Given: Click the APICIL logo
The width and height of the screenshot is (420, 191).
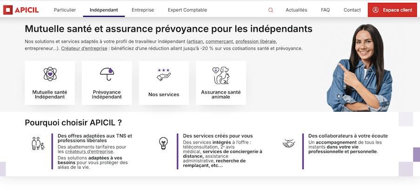Looking at the screenshot, I should pos(21,10).
